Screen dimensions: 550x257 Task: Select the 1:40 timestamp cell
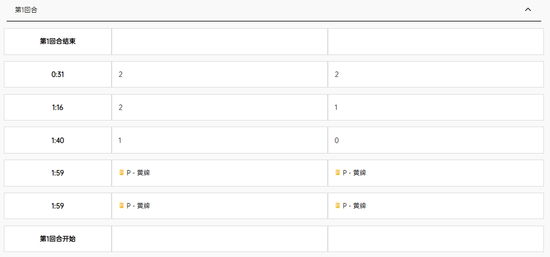pos(58,140)
